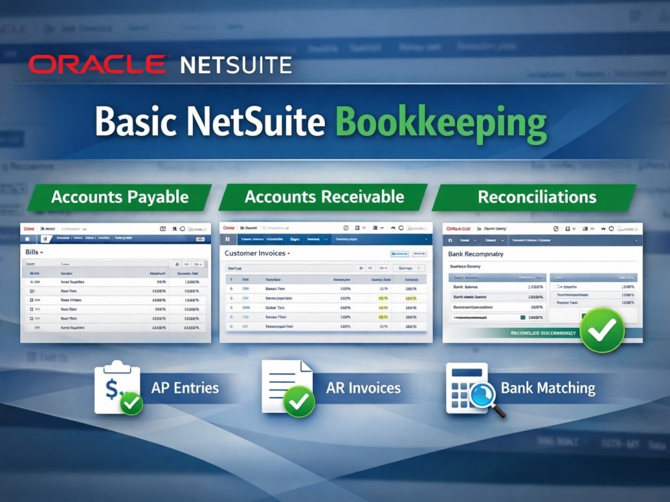This screenshot has height=502, width=670.
Task: Tick the checkbox in the third Bills row
Action: 31,300
